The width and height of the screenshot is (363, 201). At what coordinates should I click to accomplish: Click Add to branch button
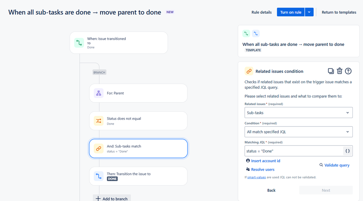(112, 198)
